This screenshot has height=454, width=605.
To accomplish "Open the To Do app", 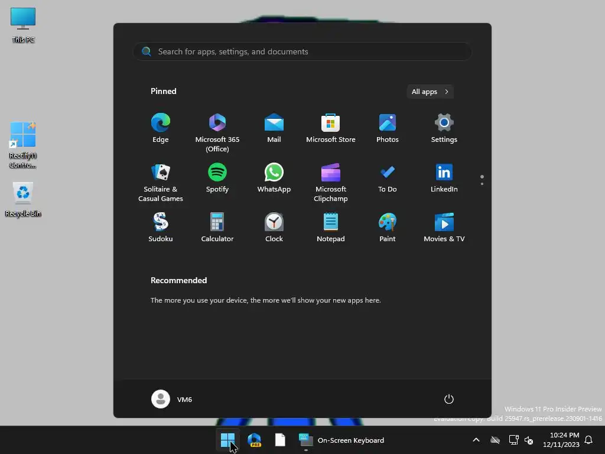I will (x=388, y=179).
